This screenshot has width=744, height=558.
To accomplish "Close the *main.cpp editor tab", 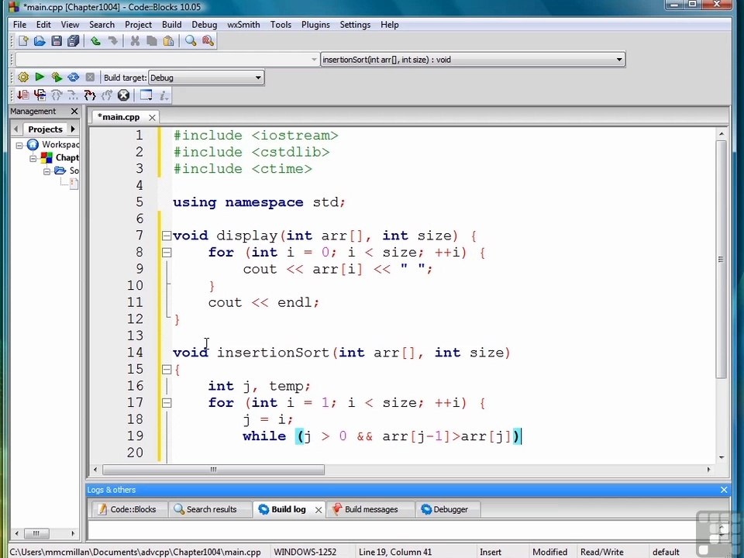I will [x=152, y=117].
